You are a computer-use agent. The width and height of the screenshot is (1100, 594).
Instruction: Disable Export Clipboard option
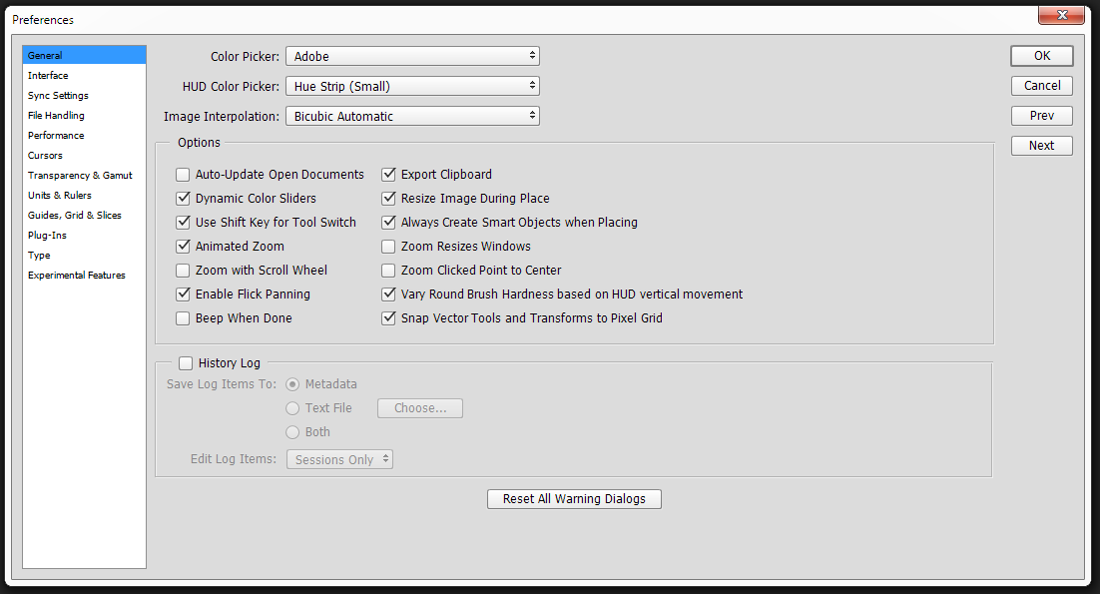(x=389, y=175)
